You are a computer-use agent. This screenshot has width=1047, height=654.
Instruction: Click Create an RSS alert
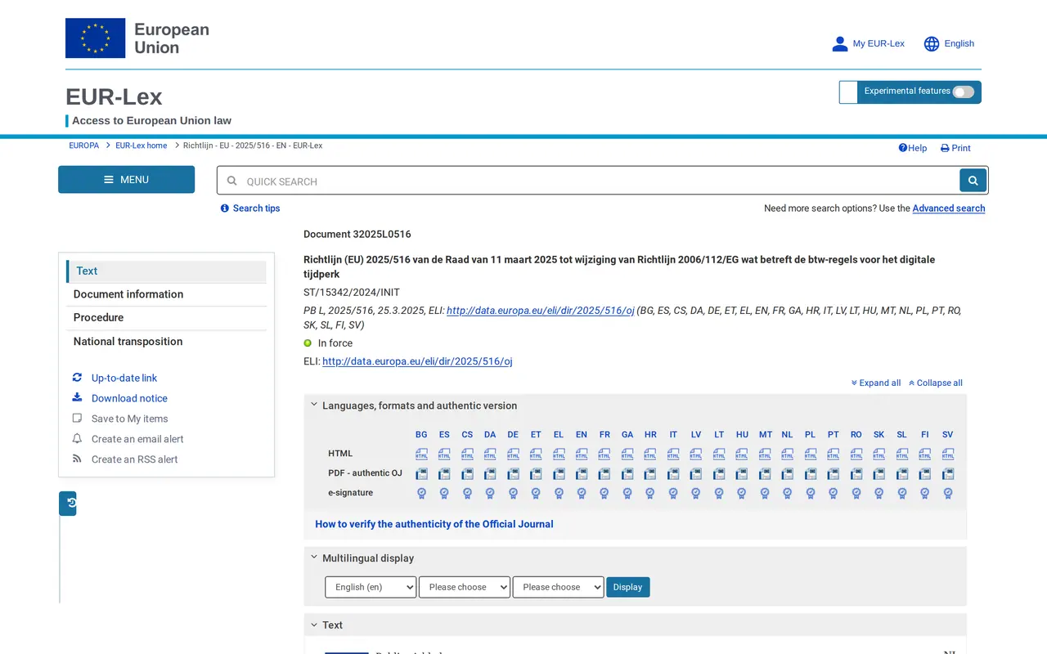pos(134,459)
